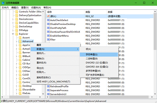Expand the DeviceAccess key
Image resolution: width=157 pixels, height=103 pixels.
coord(13,19)
